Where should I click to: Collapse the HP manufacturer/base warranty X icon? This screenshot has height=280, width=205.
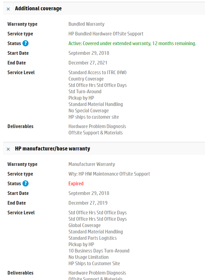[x=8, y=149]
